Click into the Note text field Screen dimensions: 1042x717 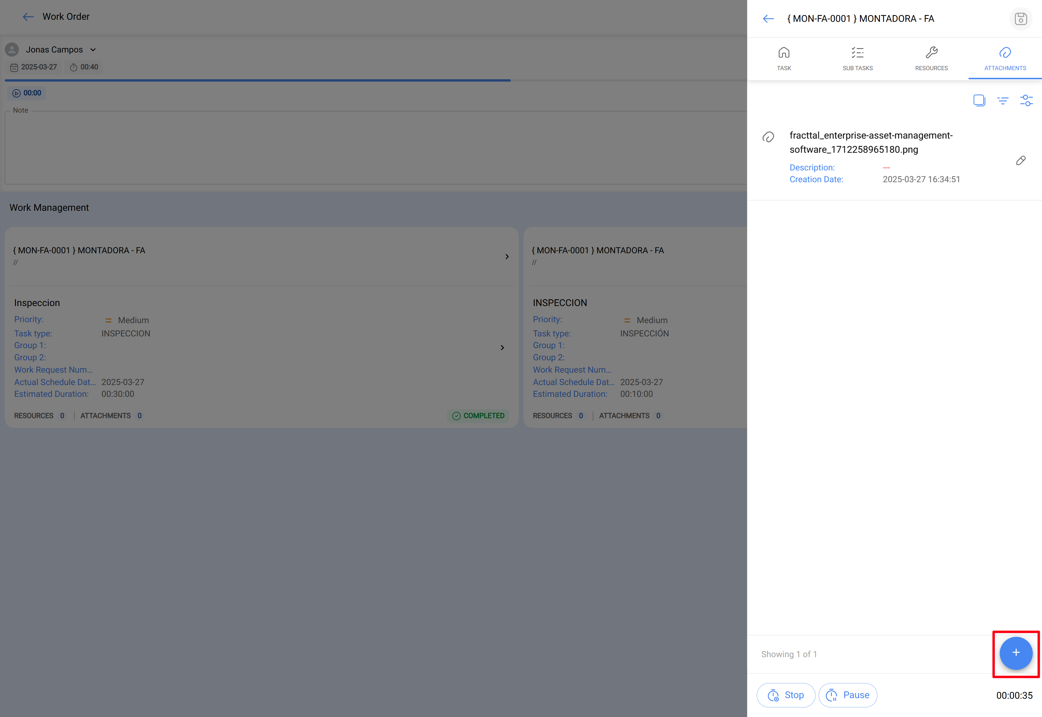point(376,147)
